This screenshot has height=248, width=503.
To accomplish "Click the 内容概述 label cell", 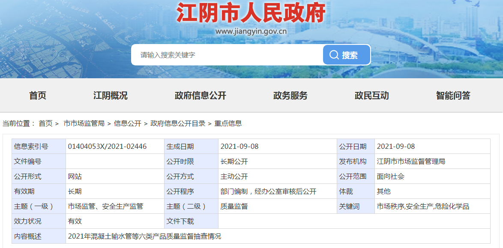I will coord(39,236).
